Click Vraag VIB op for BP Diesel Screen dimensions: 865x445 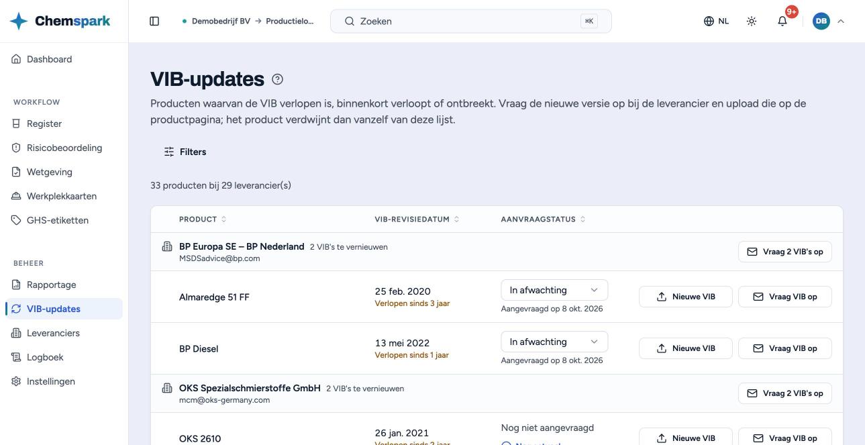(784, 348)
